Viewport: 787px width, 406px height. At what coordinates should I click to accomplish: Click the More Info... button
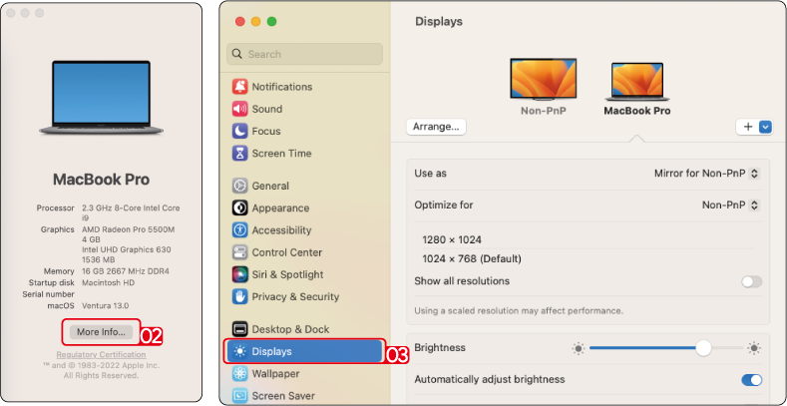tap(102, 331)
